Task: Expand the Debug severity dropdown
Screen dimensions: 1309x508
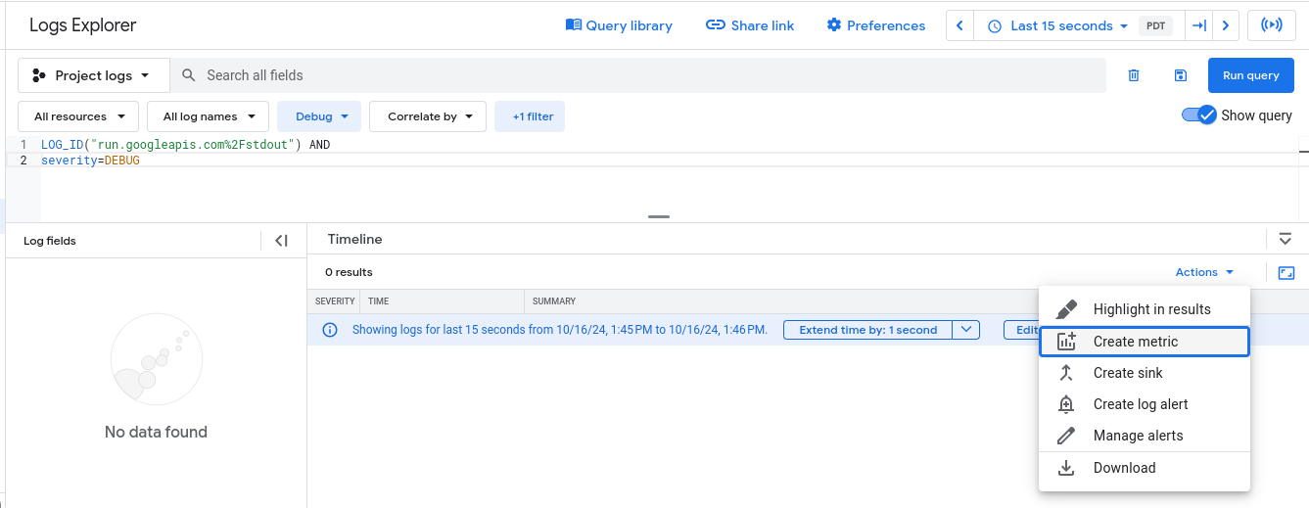Action: [319, 116]
